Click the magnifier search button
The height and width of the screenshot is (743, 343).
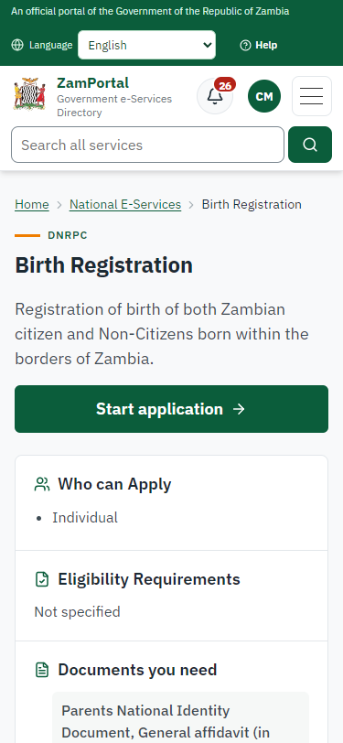pos(310,145)
